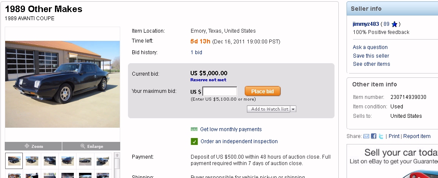
Task: Click green checkmark beside independent inspection
Action: click(194, 141)
